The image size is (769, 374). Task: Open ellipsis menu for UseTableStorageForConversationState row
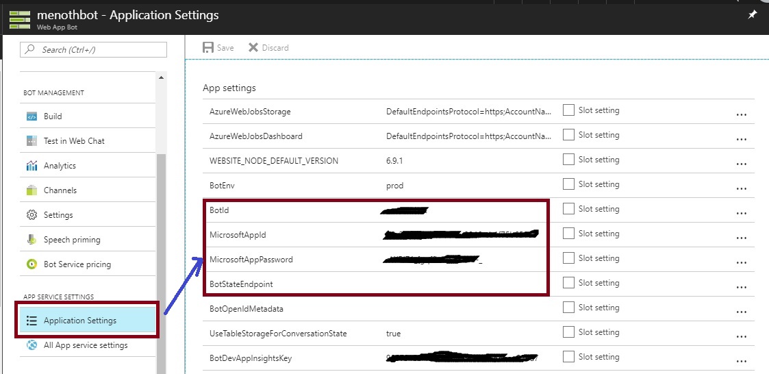[x=741, y=337]
